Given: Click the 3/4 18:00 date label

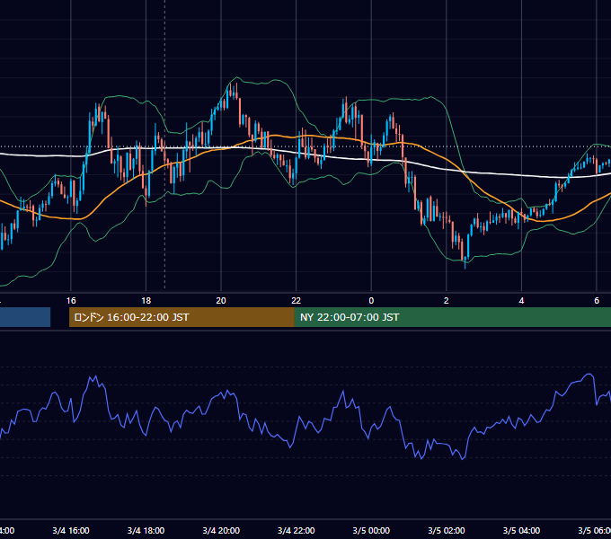Looking at the screenshot, I should (146, 531).
